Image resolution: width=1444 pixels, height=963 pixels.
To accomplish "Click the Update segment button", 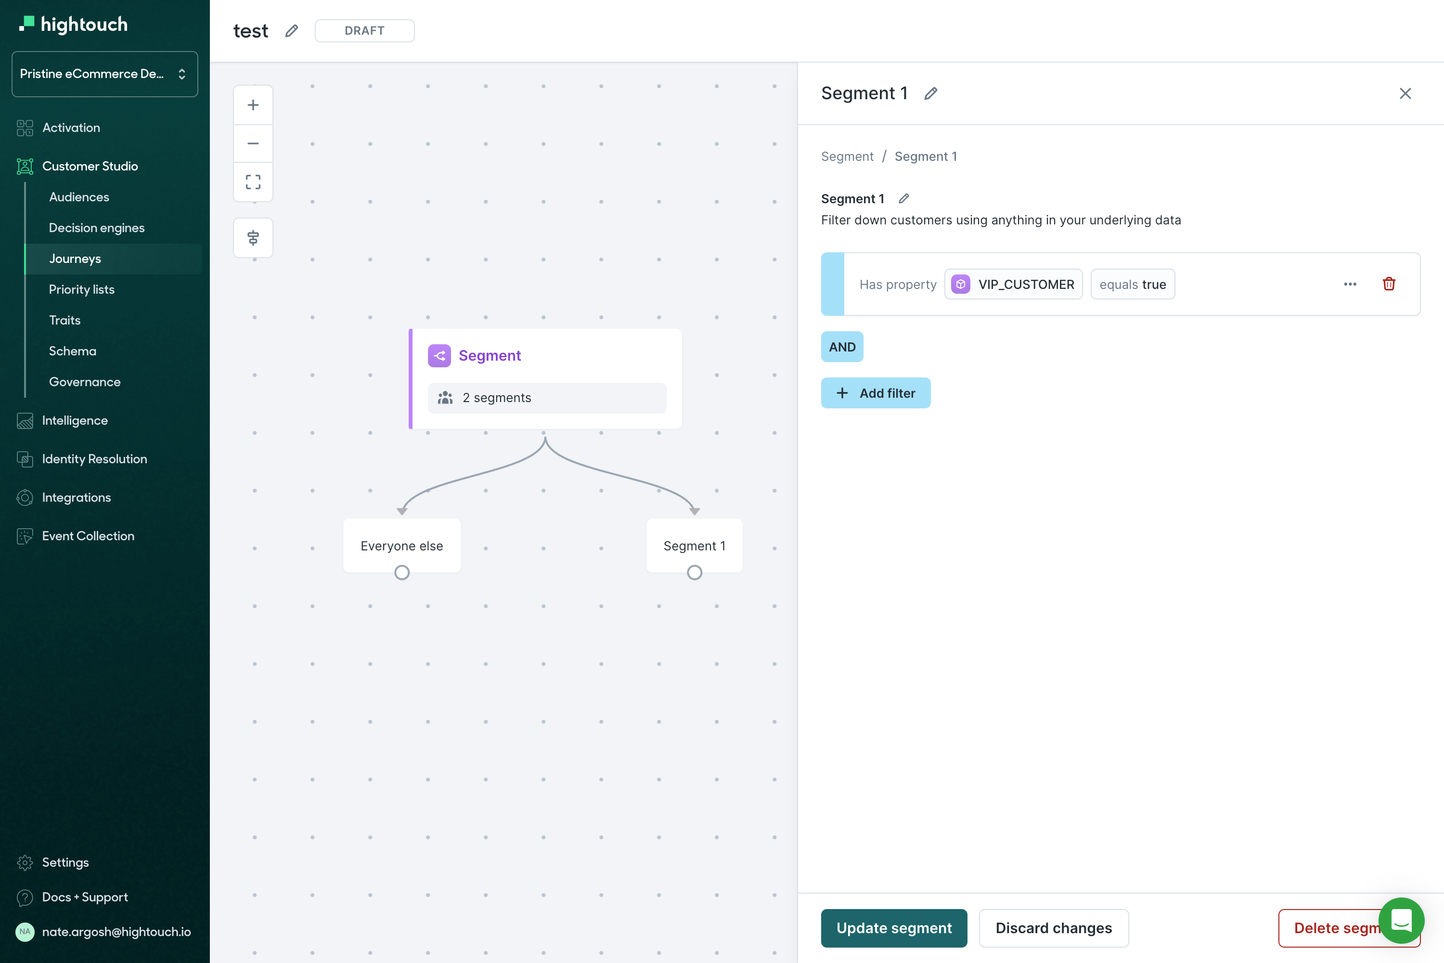I will (x=895, y=927).
